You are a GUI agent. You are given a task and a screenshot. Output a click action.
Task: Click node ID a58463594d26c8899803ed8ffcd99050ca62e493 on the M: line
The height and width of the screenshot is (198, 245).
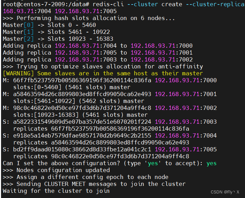pyautogui.click(x=82, y=94)
